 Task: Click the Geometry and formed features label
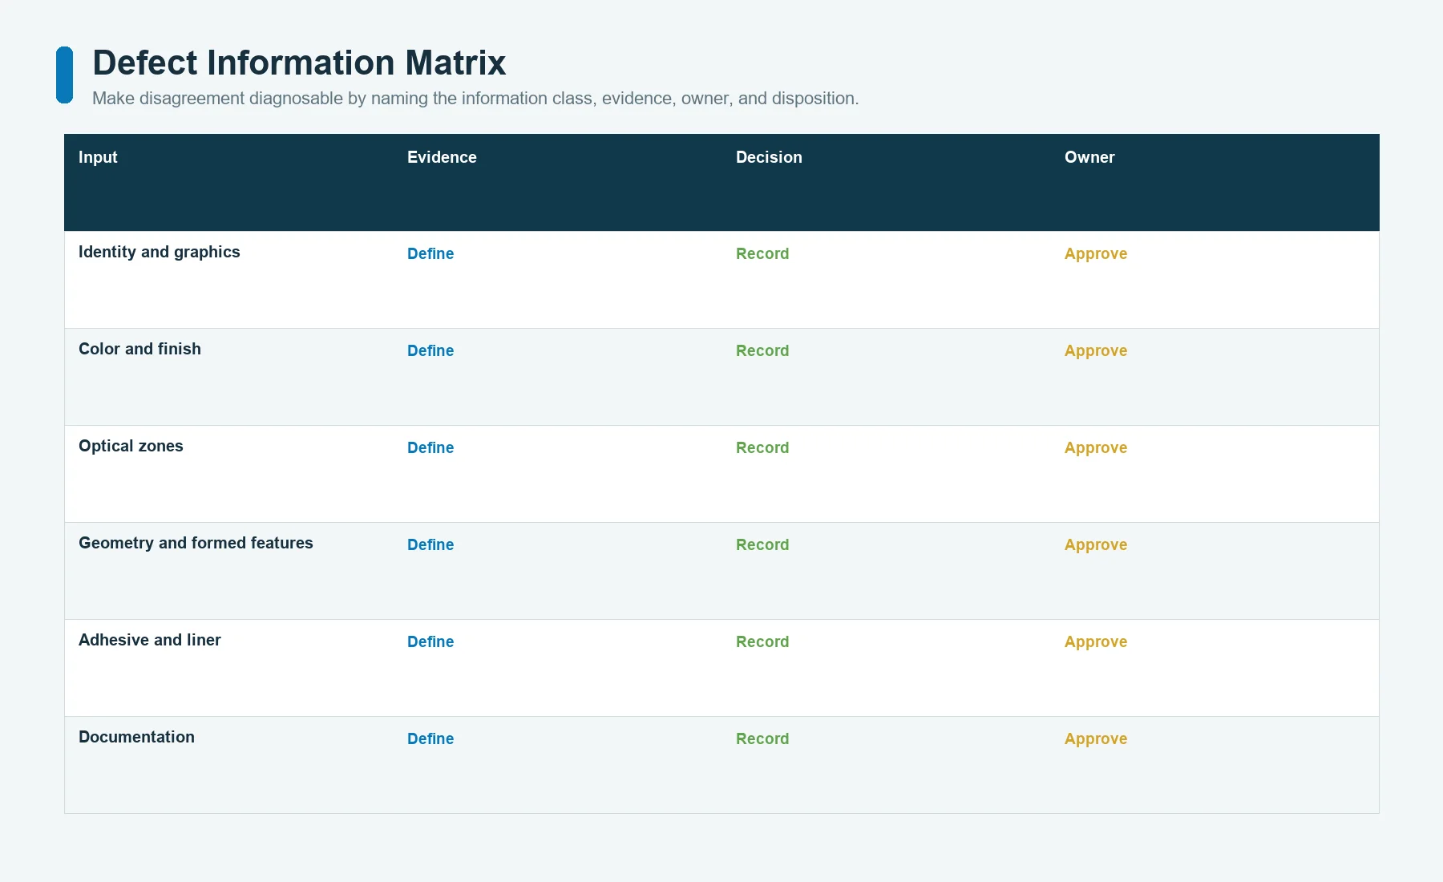pyautogui.click(x=196, y=543)
